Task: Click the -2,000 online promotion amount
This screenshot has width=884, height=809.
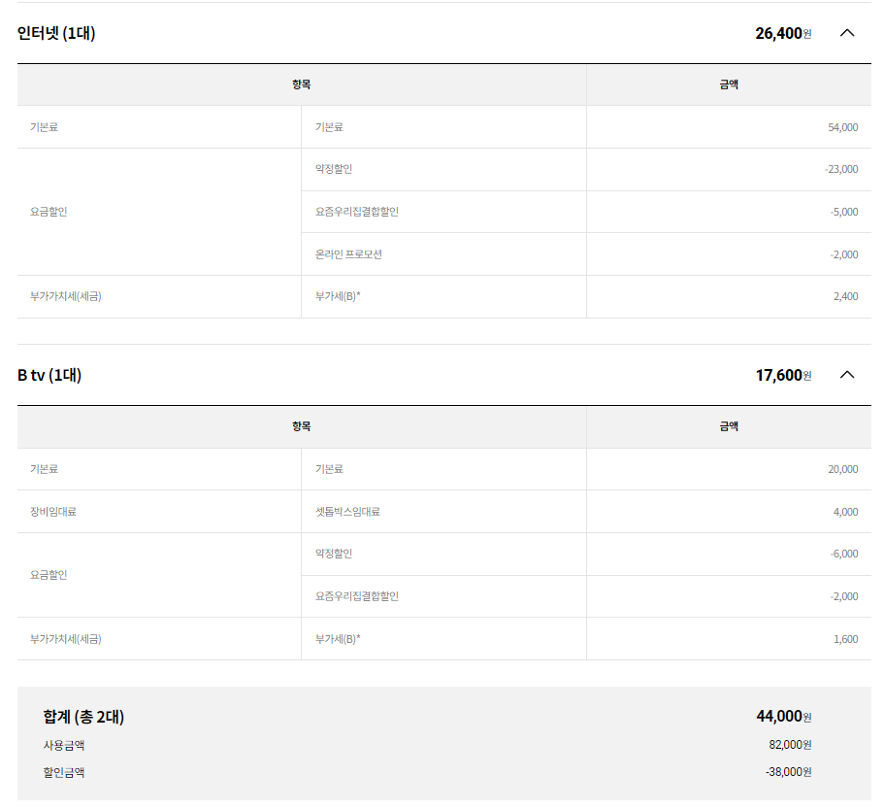Action: (x=843, y=254)
